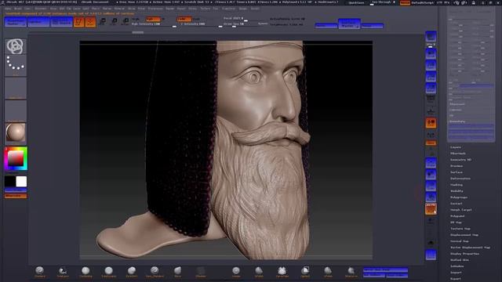Open the material sphere selector
The image size is (502, 282).
pyautogui.click(x=16, y=132)
